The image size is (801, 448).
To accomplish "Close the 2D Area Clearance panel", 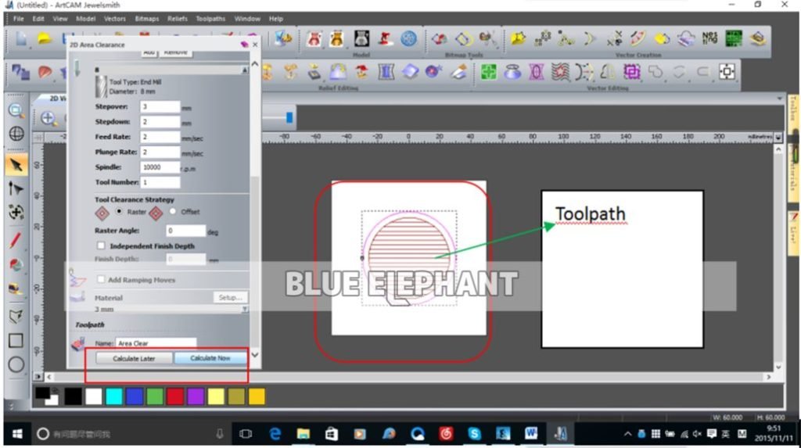I will coord(255,45).
